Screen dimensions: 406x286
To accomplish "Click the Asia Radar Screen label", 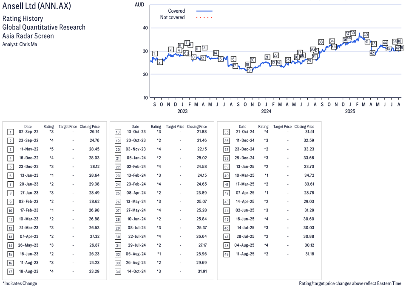I will 28,36.
